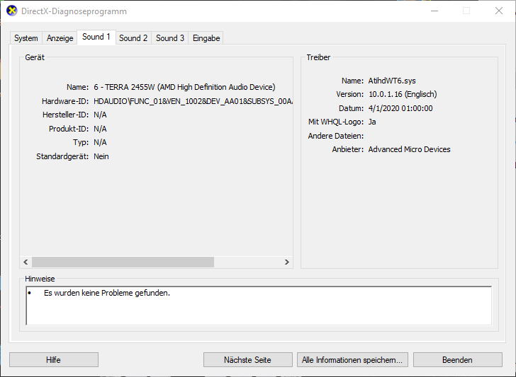Click the left arrow of Gerät scrollbar
Image resolution: width=516 pixels, height=377 pixels.
click(26, 262)
